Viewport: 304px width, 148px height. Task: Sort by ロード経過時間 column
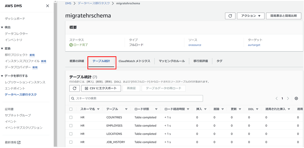click(188, 109)
